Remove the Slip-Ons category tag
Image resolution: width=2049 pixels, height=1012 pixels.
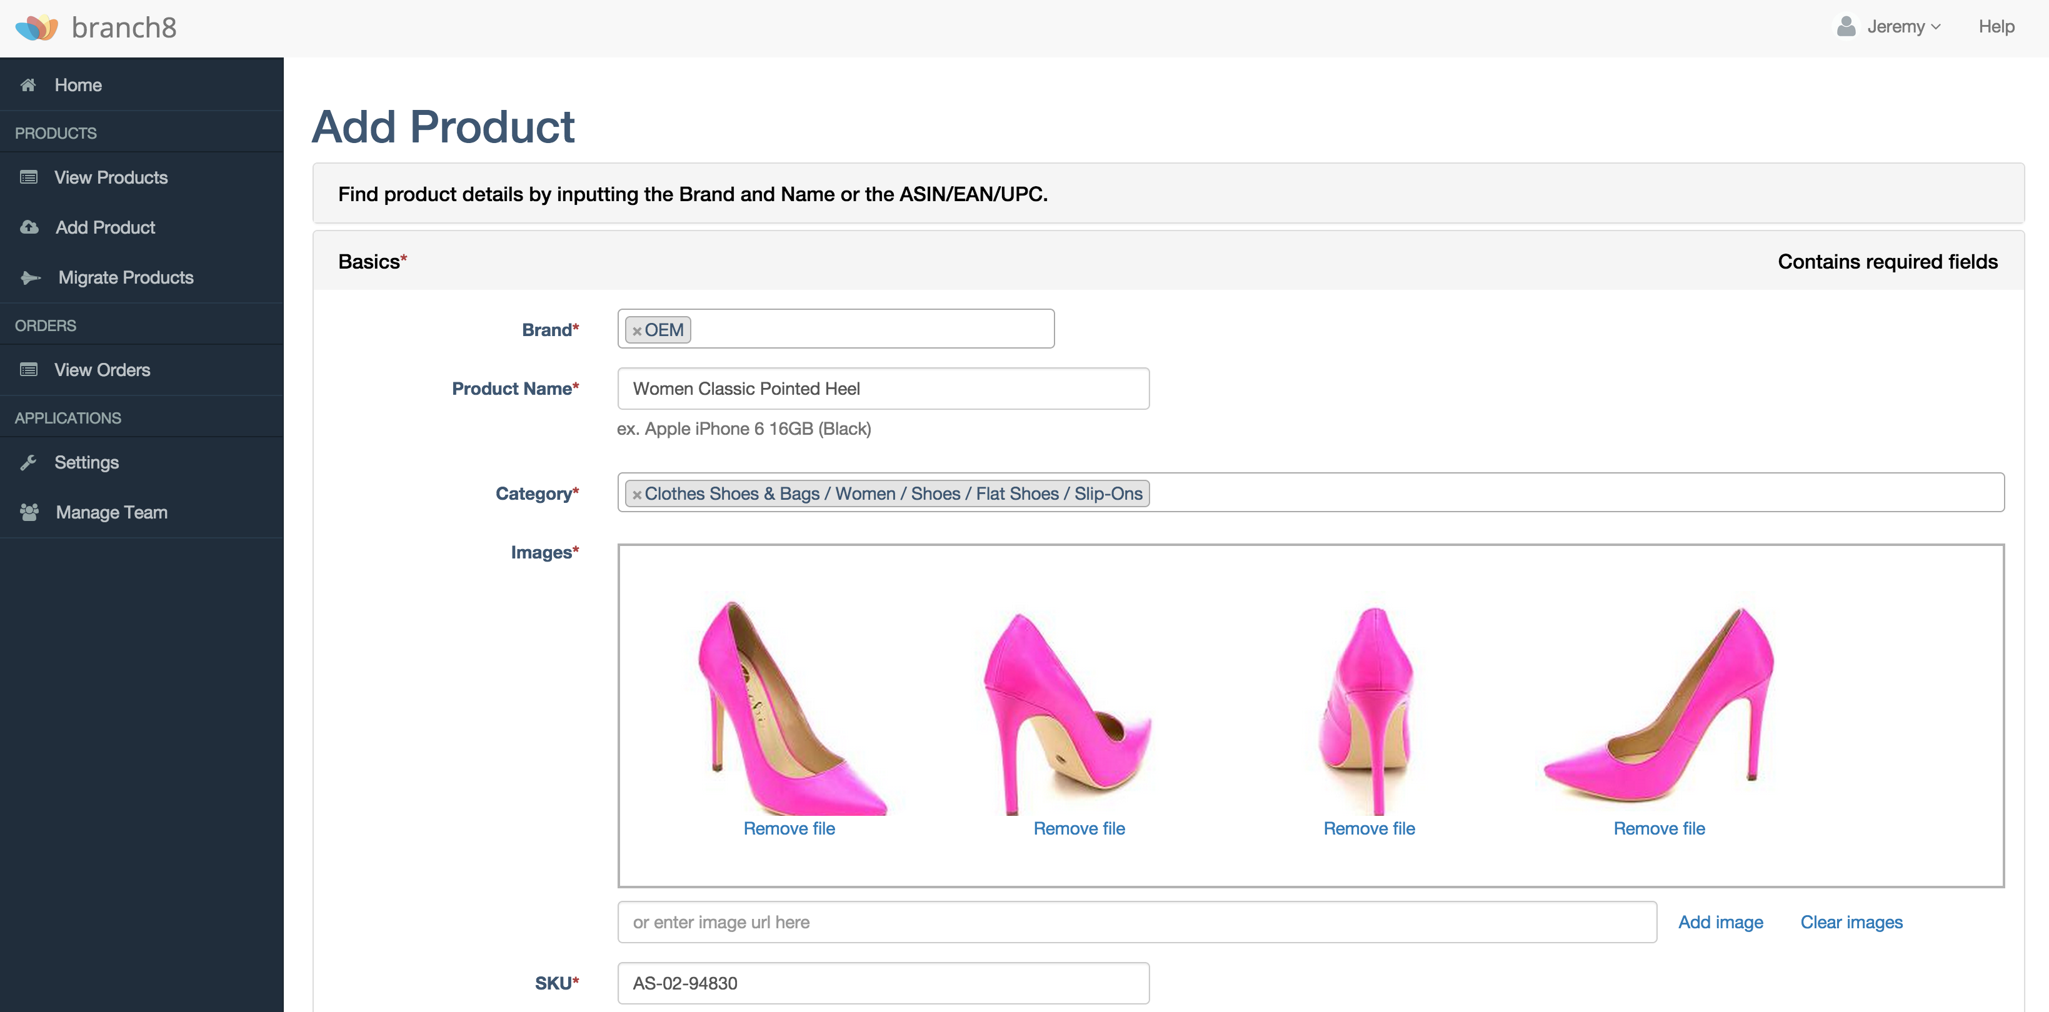click(x=636, y=495)
